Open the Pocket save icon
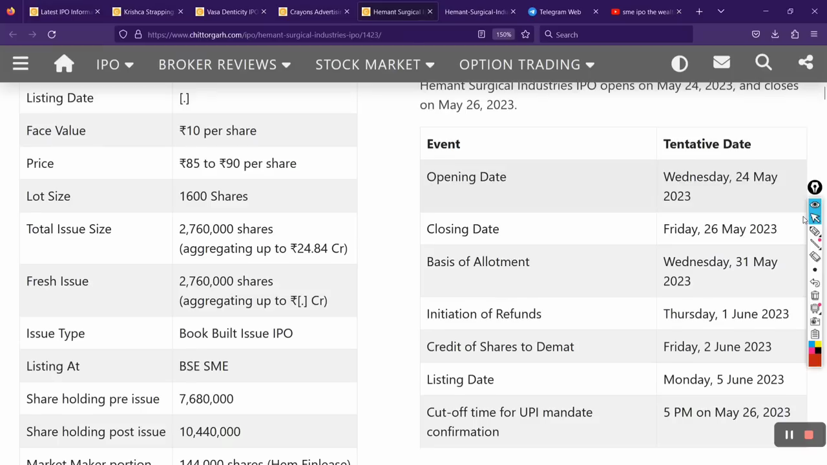This screenshot has height=465, width=827. pyautogui.click(x=756, y=34)
